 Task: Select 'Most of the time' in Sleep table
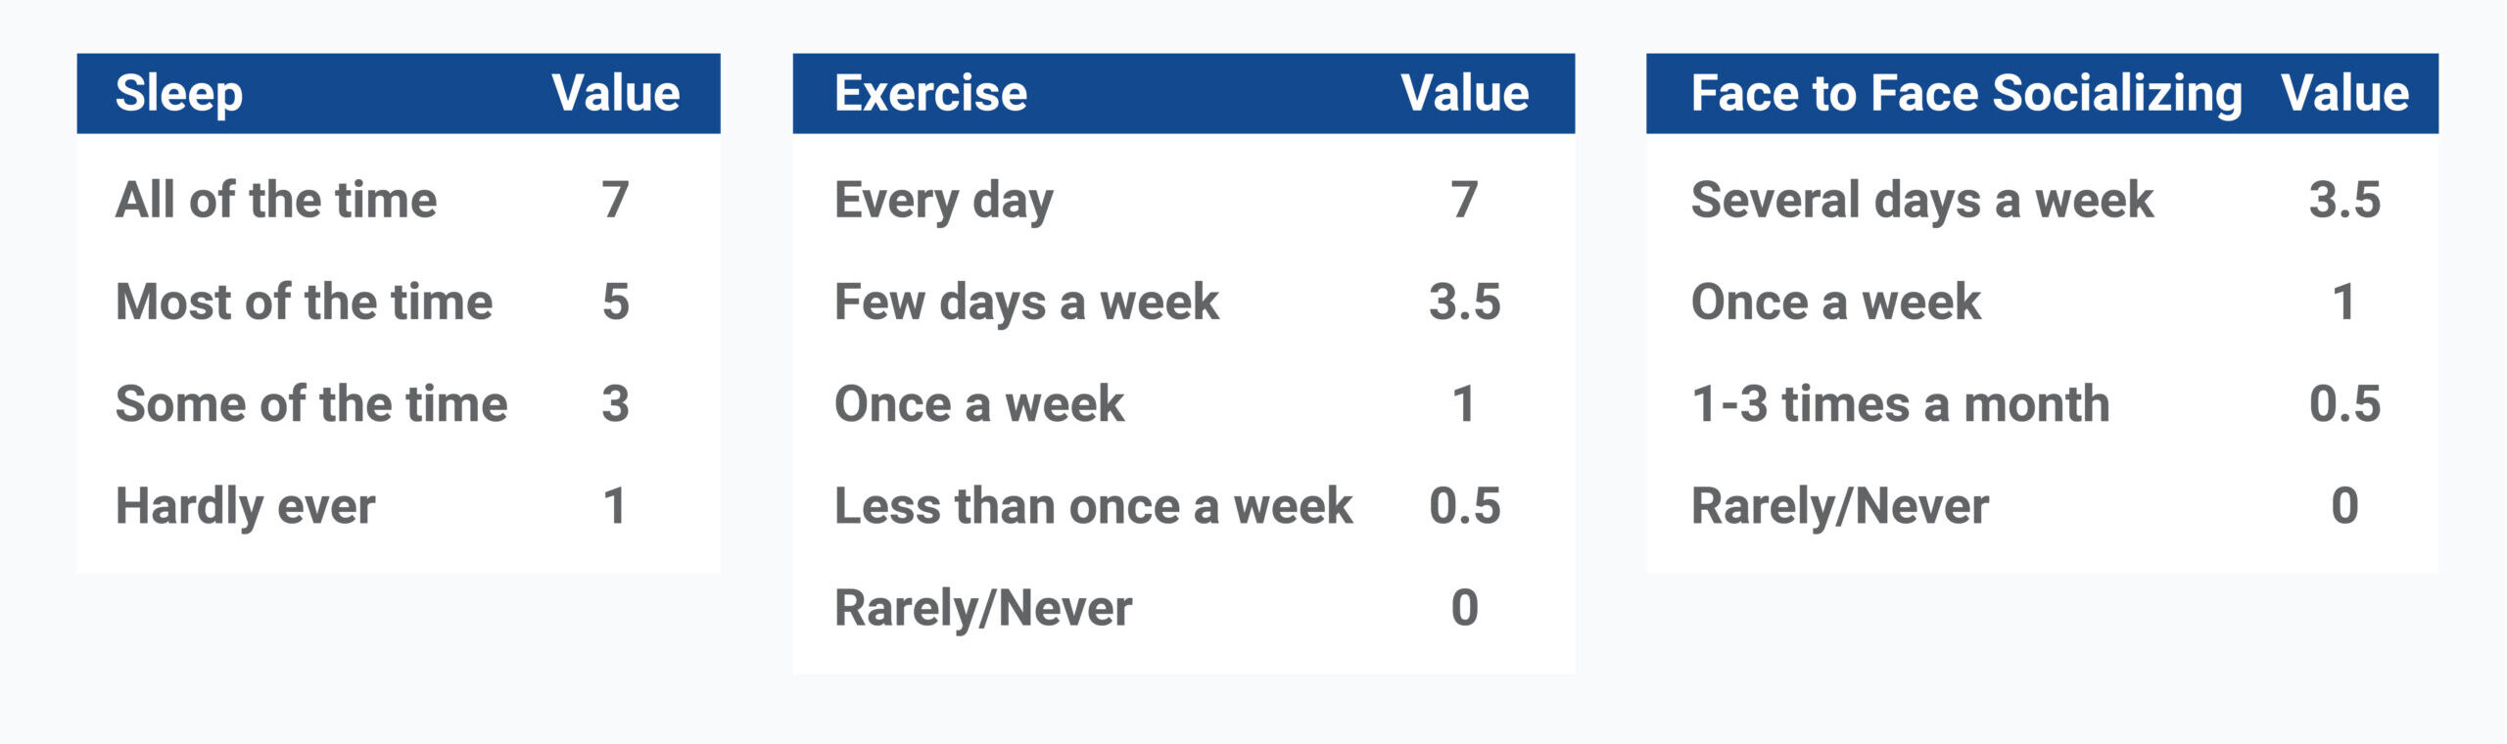[x=304, y=302]
